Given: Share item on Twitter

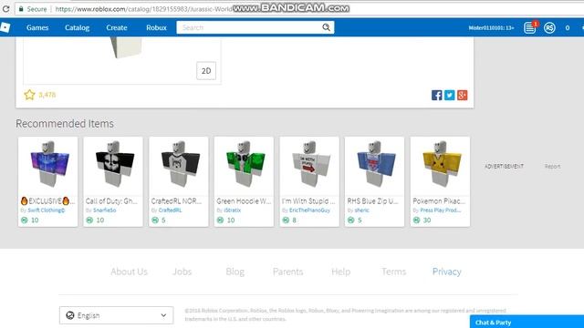Looking at the screenshot, I should click(449, 95).
